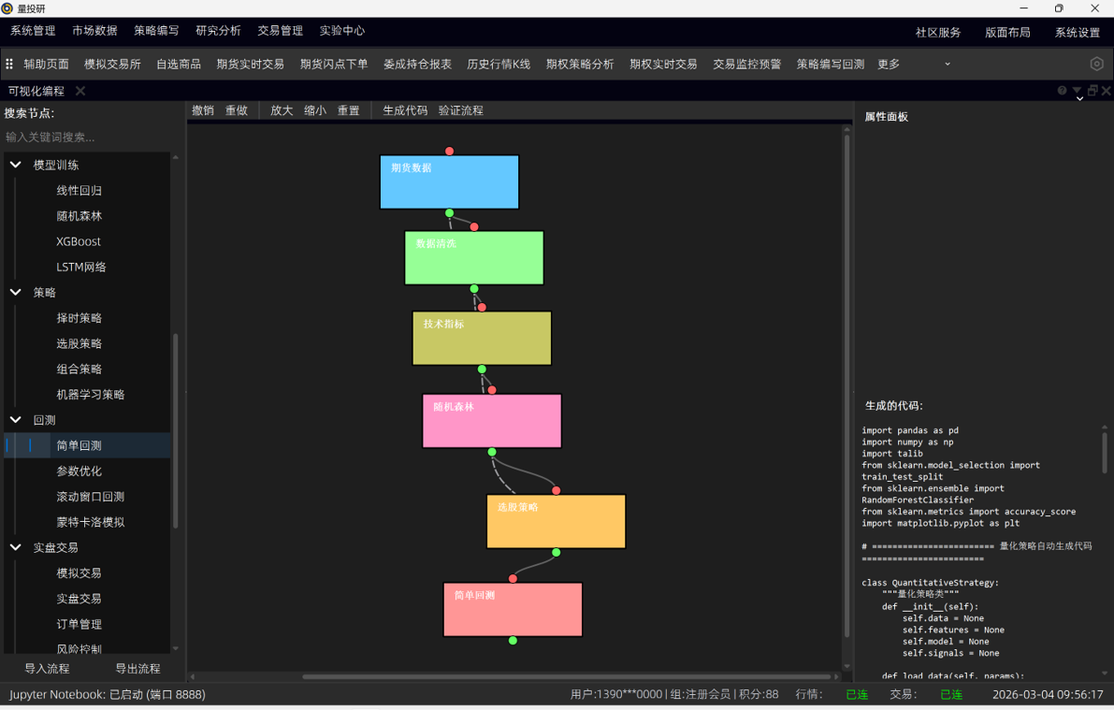1114x710 pixels.
Task: Click the grid dots handle before 辅助页面
Action: tap(9, 64)
